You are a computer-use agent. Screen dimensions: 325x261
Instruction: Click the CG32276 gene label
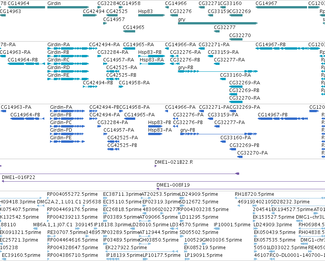[181, 11]
